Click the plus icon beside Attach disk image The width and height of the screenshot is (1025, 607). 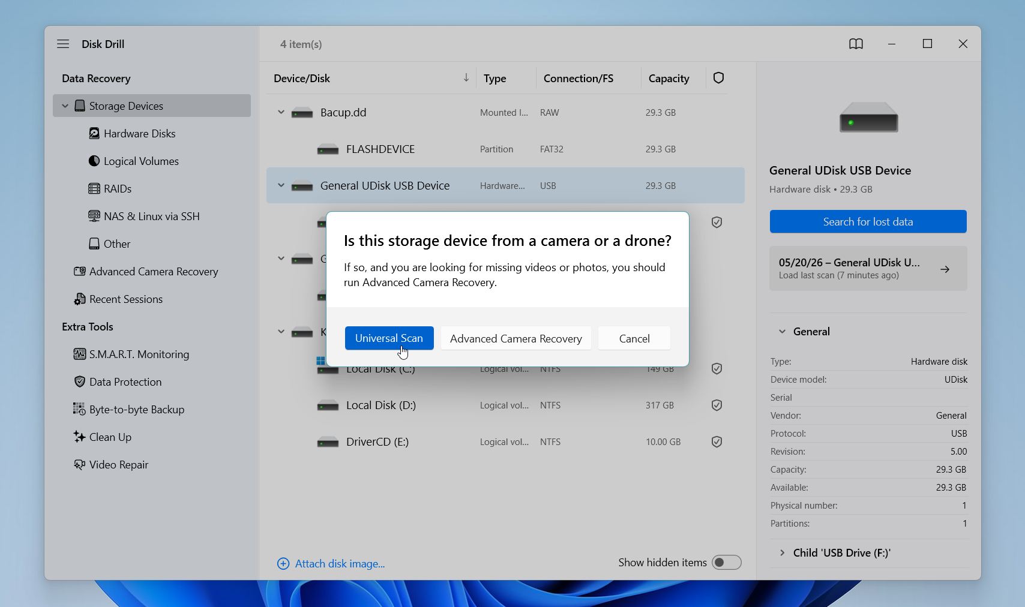click(x=283, y=563)
